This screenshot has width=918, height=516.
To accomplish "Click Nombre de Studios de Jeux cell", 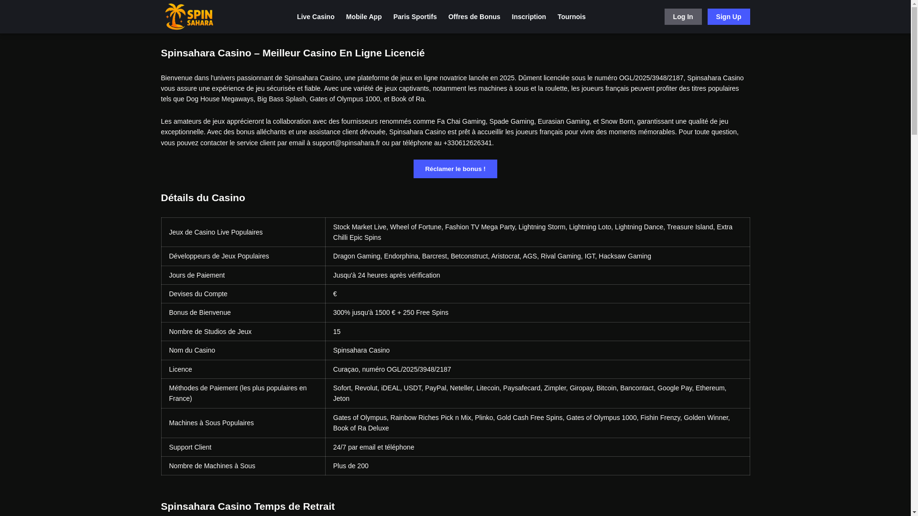I will tap(243, 332).
